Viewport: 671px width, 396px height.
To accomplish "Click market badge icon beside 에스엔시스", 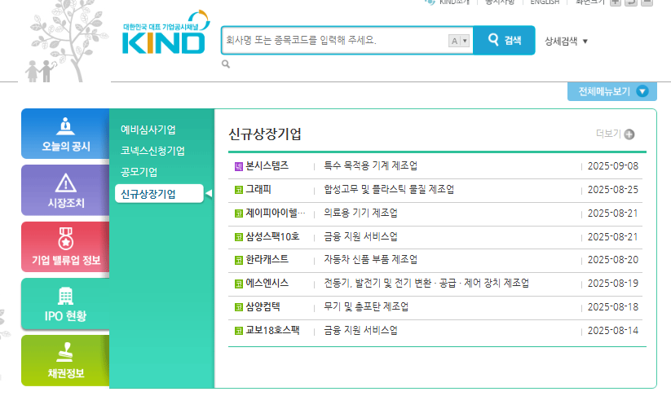I will point(239,284).
